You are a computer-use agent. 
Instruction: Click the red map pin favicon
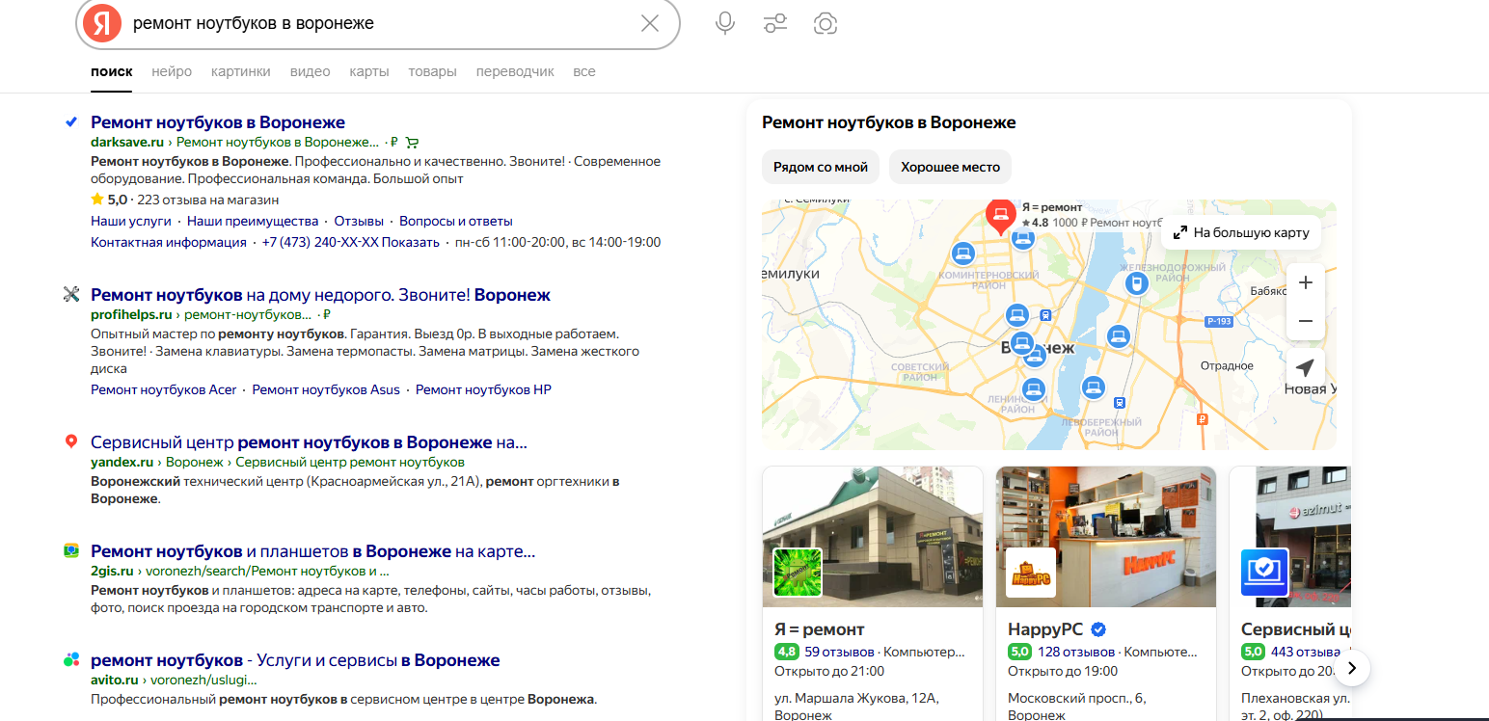70,441
